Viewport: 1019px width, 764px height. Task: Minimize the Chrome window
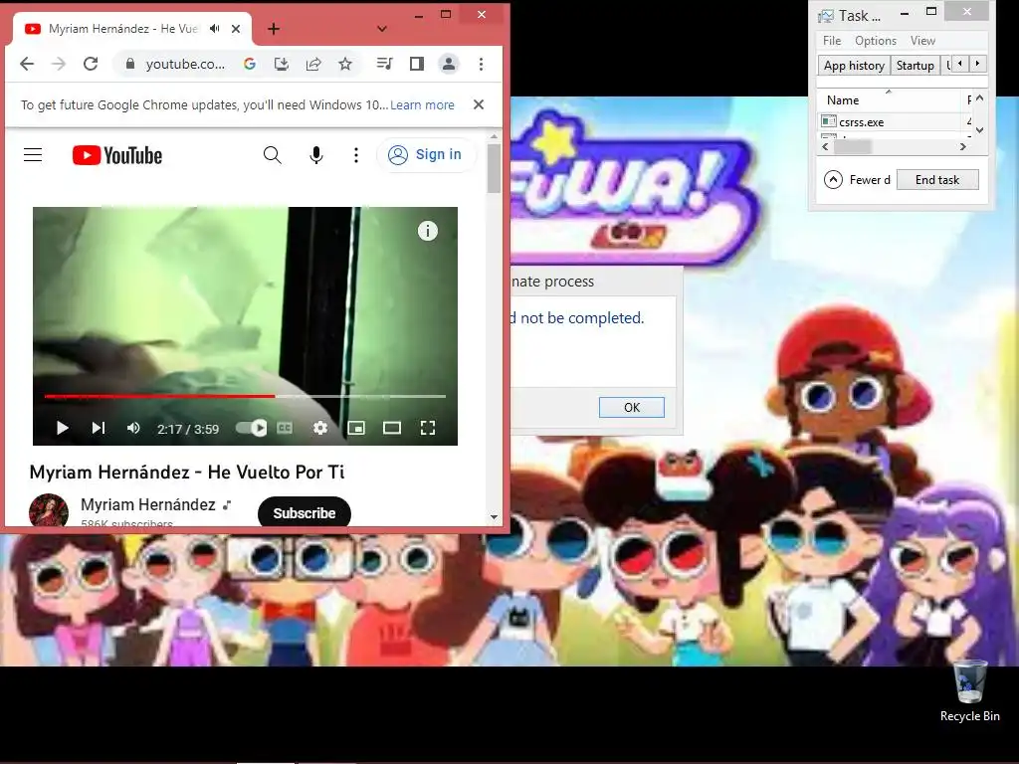pos(419,14)
